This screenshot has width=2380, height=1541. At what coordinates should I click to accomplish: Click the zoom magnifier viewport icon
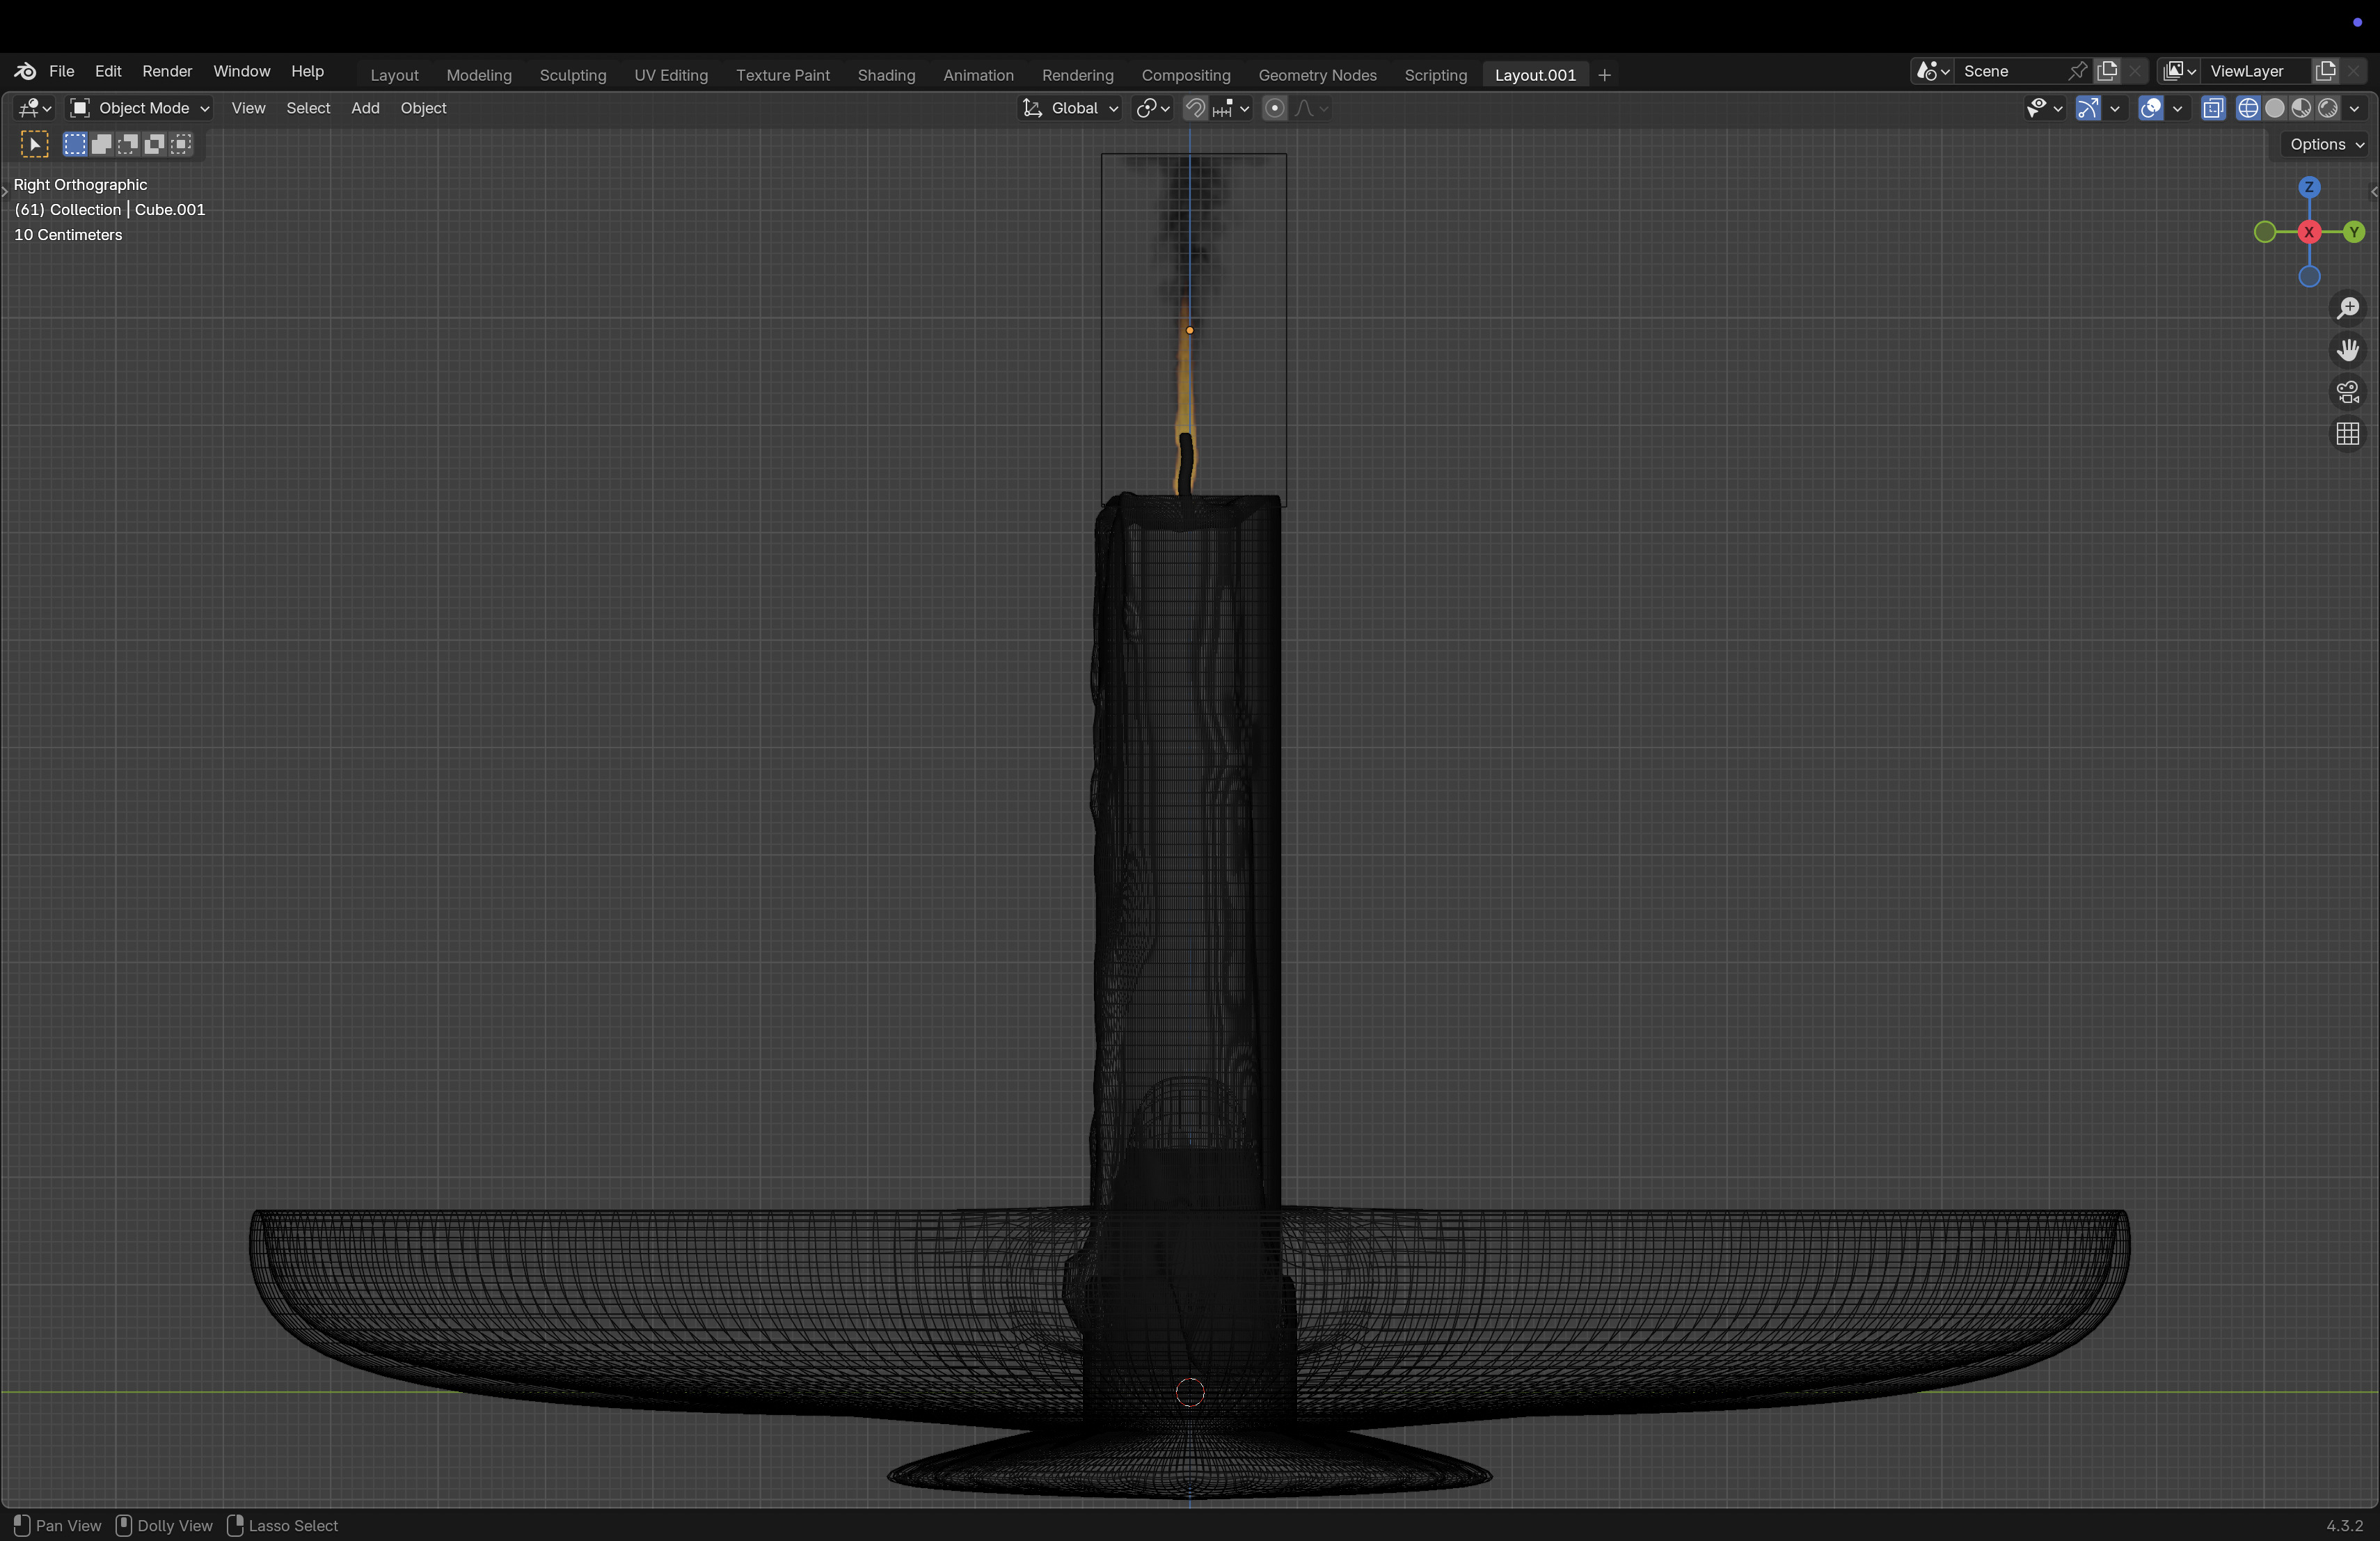[x=2347, y=308]
